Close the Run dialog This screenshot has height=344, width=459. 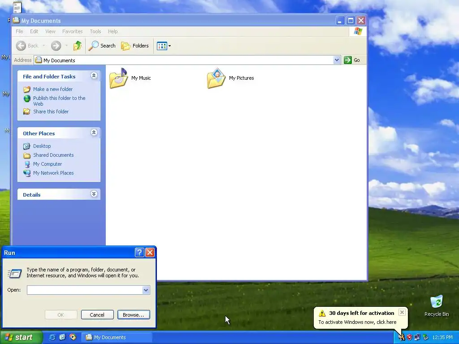pos(150,253)
